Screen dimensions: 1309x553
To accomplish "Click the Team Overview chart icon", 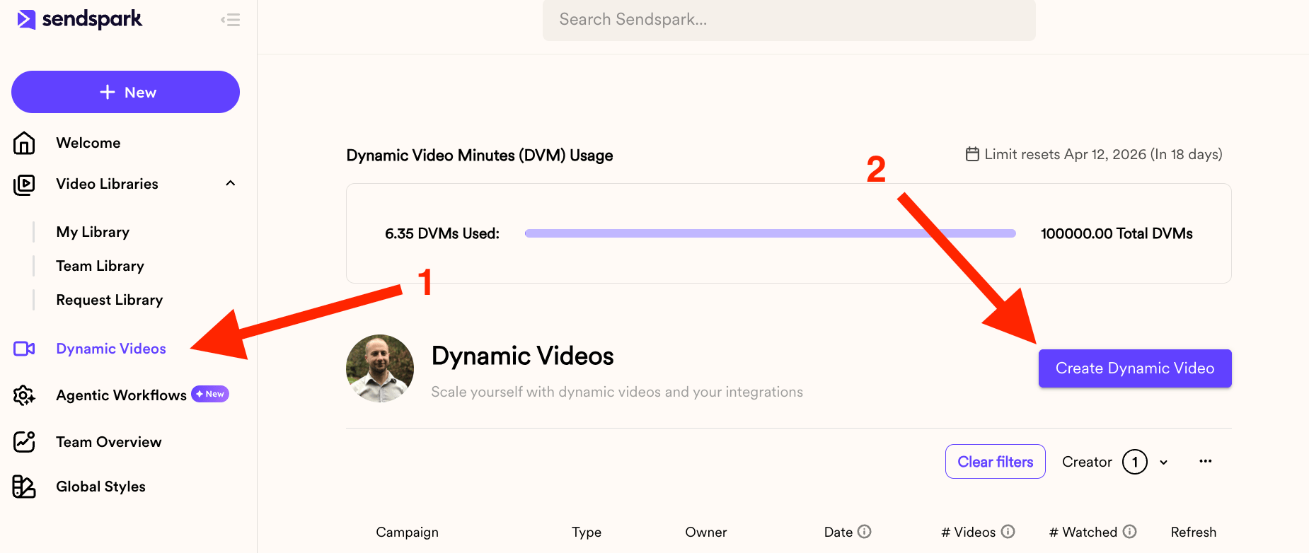I will click(24, 442).
